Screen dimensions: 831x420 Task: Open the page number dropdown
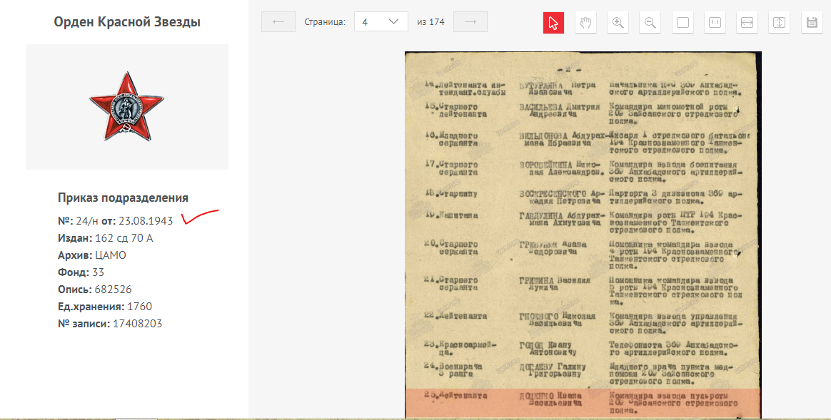point(381,22)
